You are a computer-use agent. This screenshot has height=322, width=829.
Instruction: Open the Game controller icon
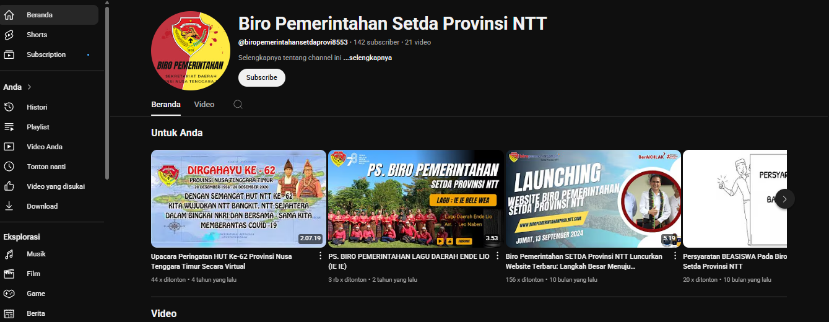point(9,294)
